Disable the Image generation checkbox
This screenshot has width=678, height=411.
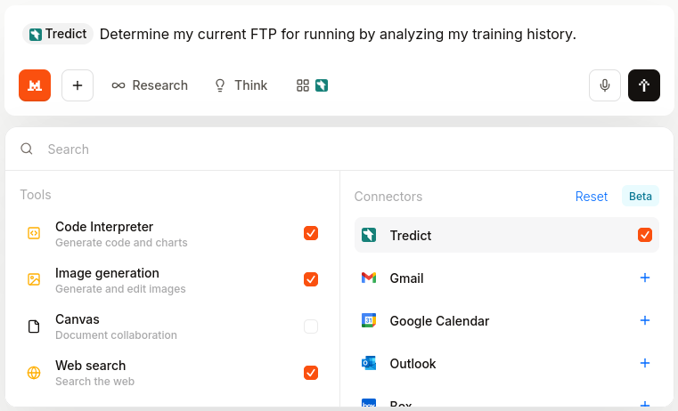click(x=311, y=279)
